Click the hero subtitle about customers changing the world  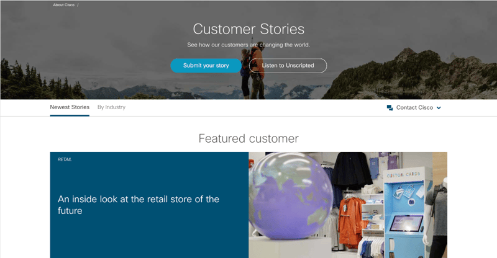(x=248, y=45)
